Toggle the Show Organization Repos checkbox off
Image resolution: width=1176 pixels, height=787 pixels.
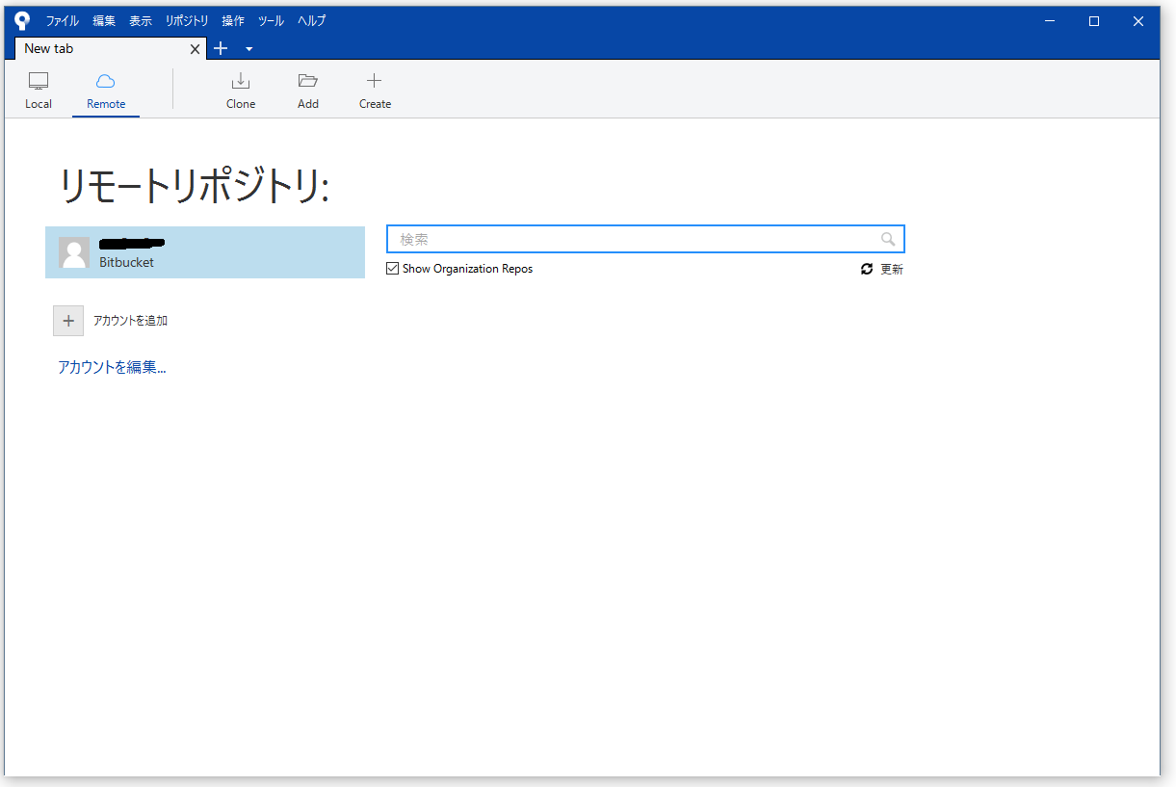point(392,268)
